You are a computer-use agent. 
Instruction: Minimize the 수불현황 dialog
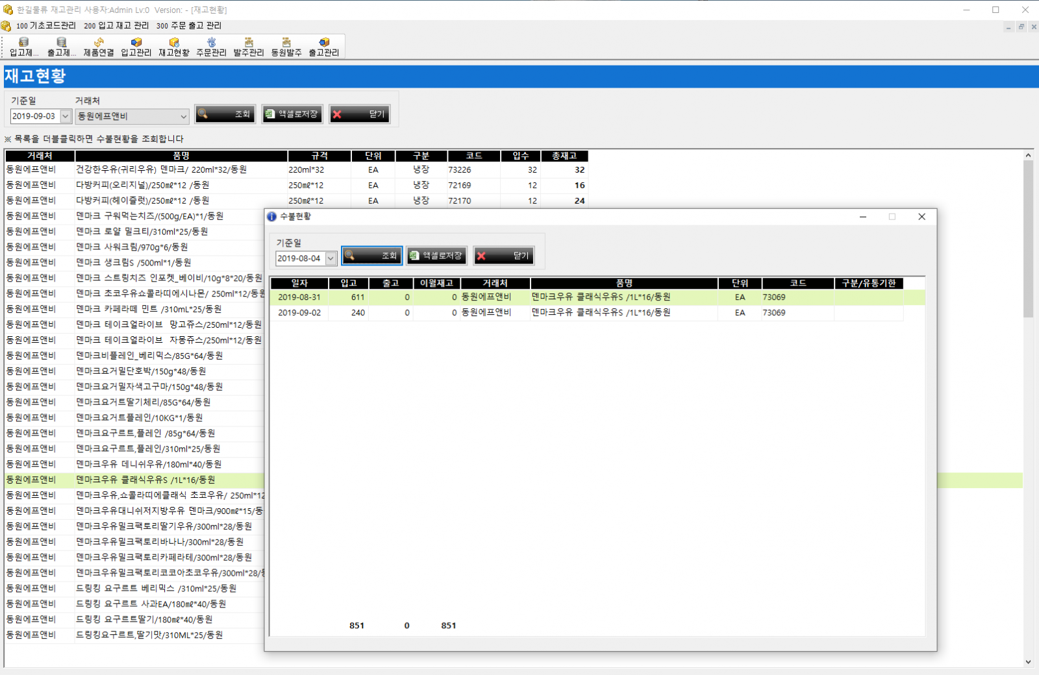[863, 217]
